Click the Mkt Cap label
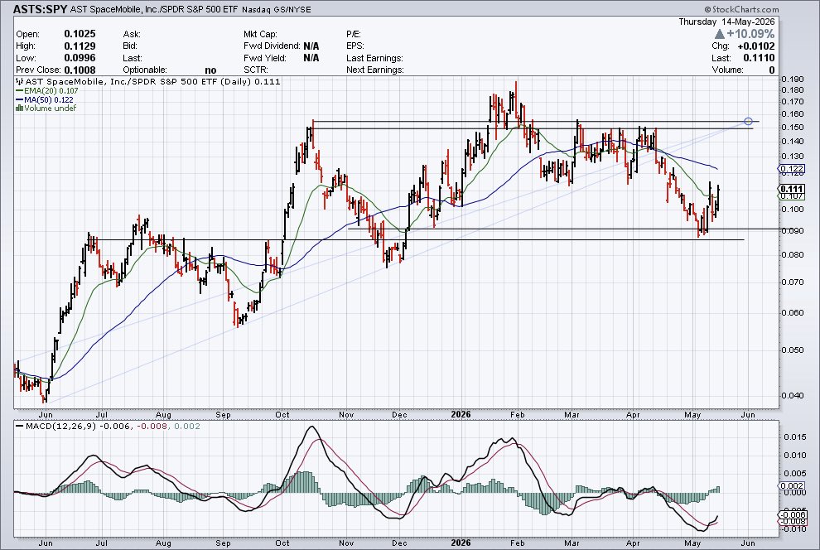 pos(260,34)
